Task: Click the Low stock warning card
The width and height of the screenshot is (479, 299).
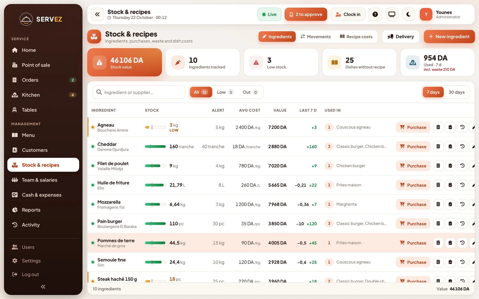Action: (281, 62)
